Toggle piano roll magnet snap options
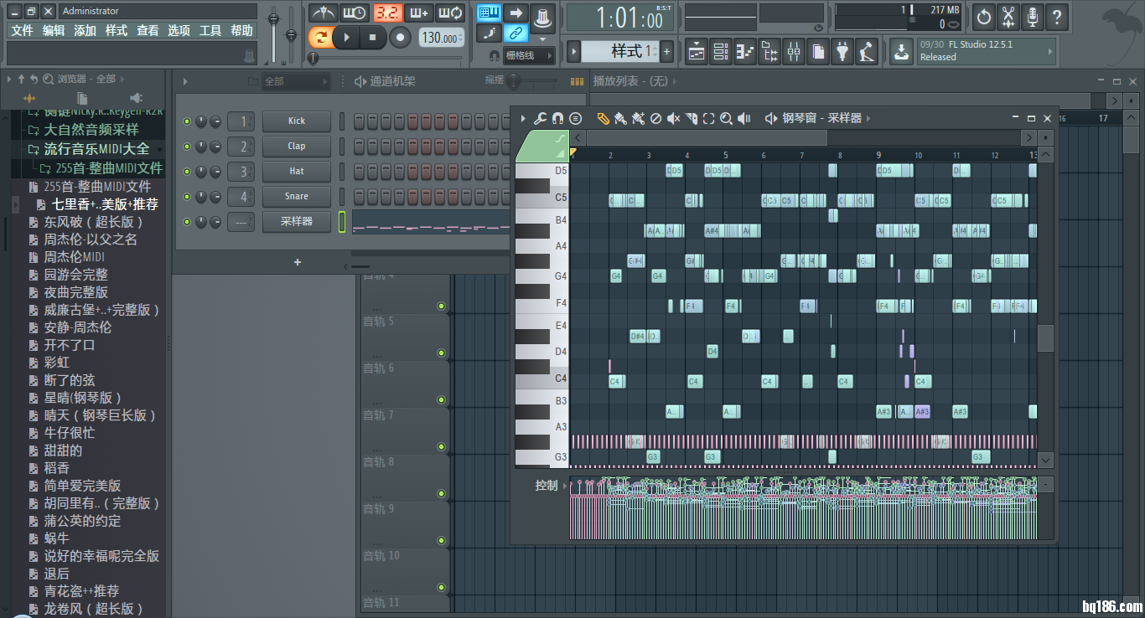Screen dimensions: 1145x618 point(557,119)
